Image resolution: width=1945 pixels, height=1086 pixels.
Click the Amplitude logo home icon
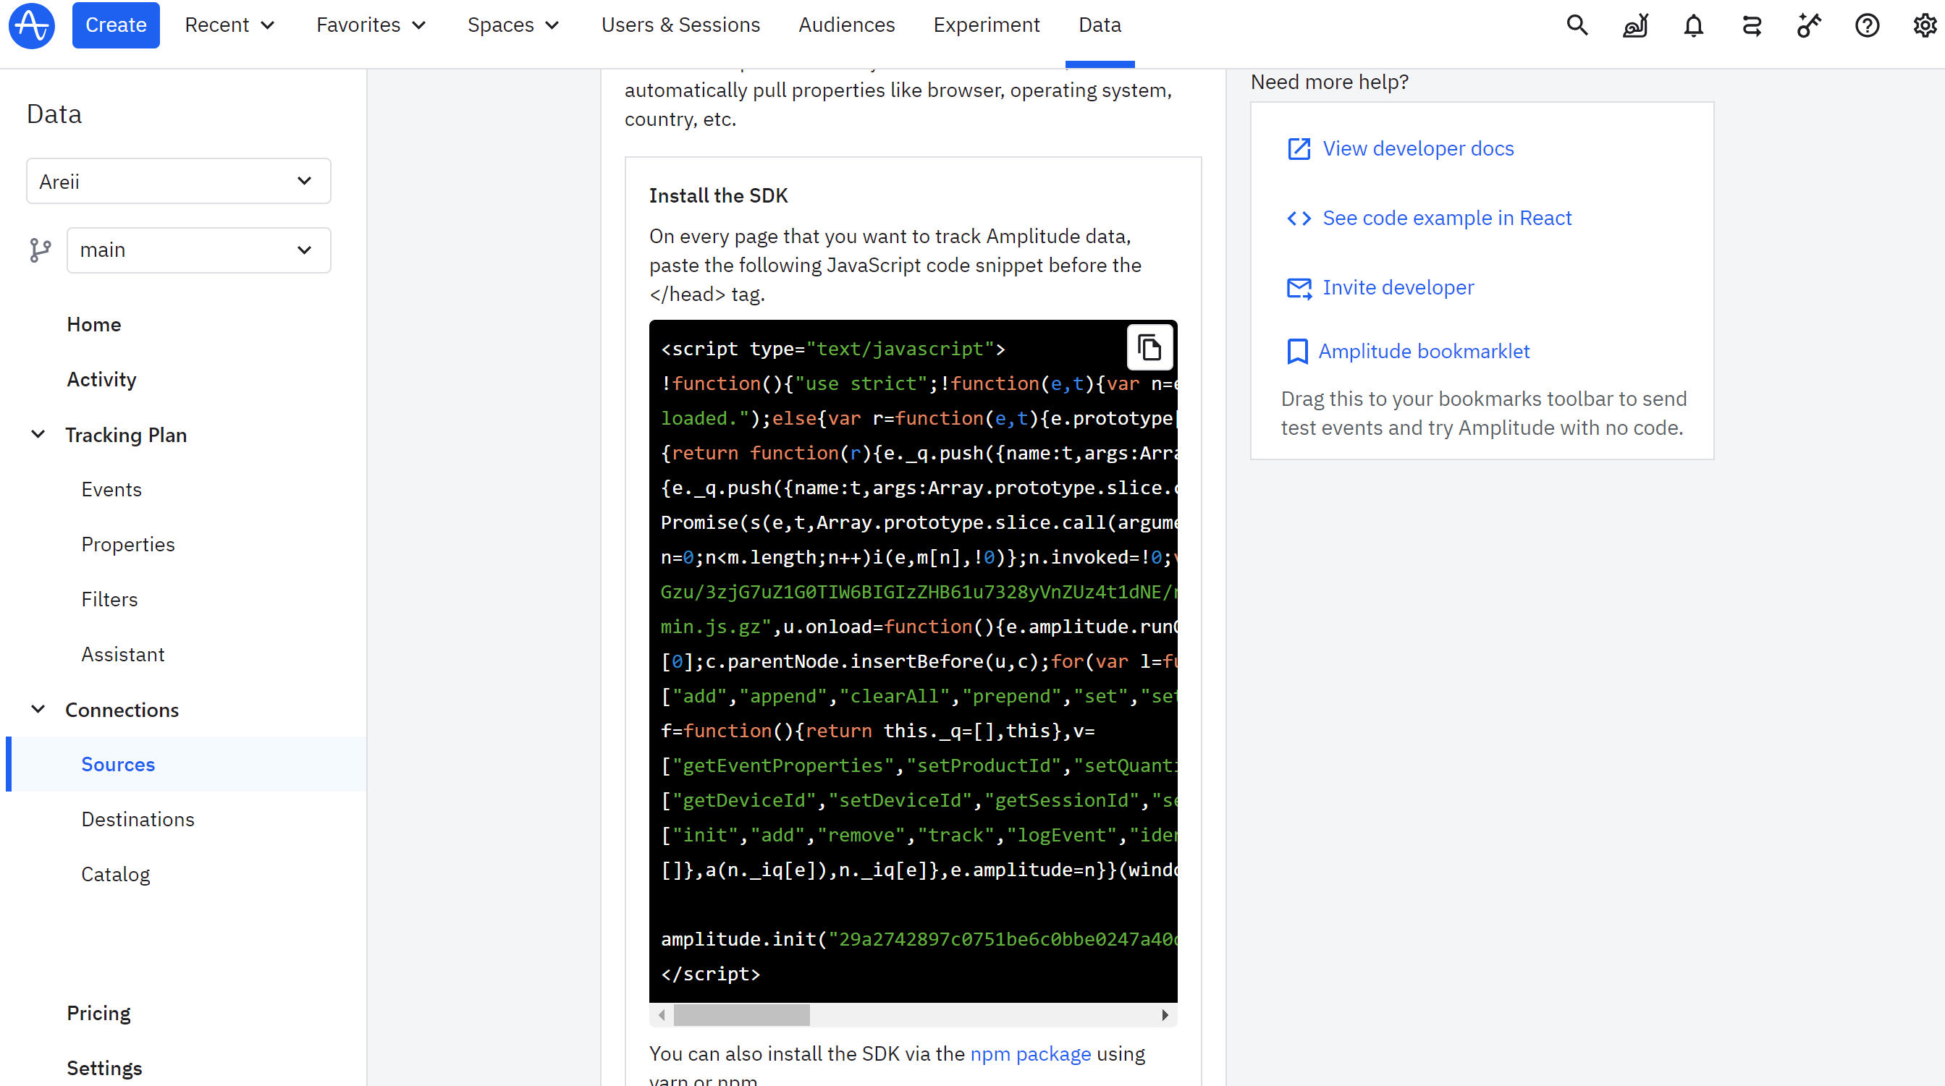31,25
